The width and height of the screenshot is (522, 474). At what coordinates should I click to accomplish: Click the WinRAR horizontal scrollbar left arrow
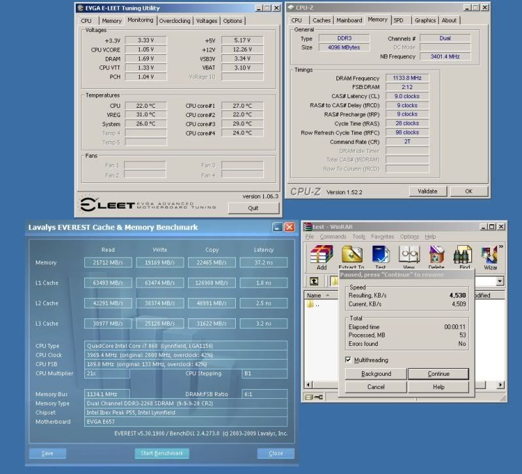pyautogui.click(x=308, y=384)
